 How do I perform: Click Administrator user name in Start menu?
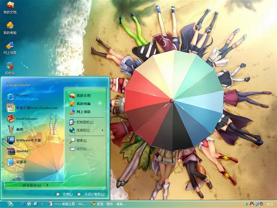click(18, 84)
